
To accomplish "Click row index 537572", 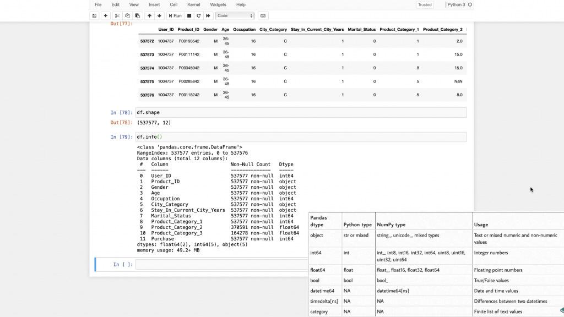I will [x=147, y=41].
